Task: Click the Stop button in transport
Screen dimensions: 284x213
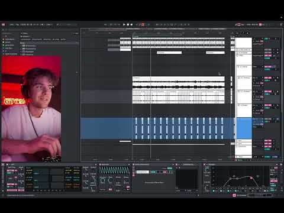Action: pos(128,25)
